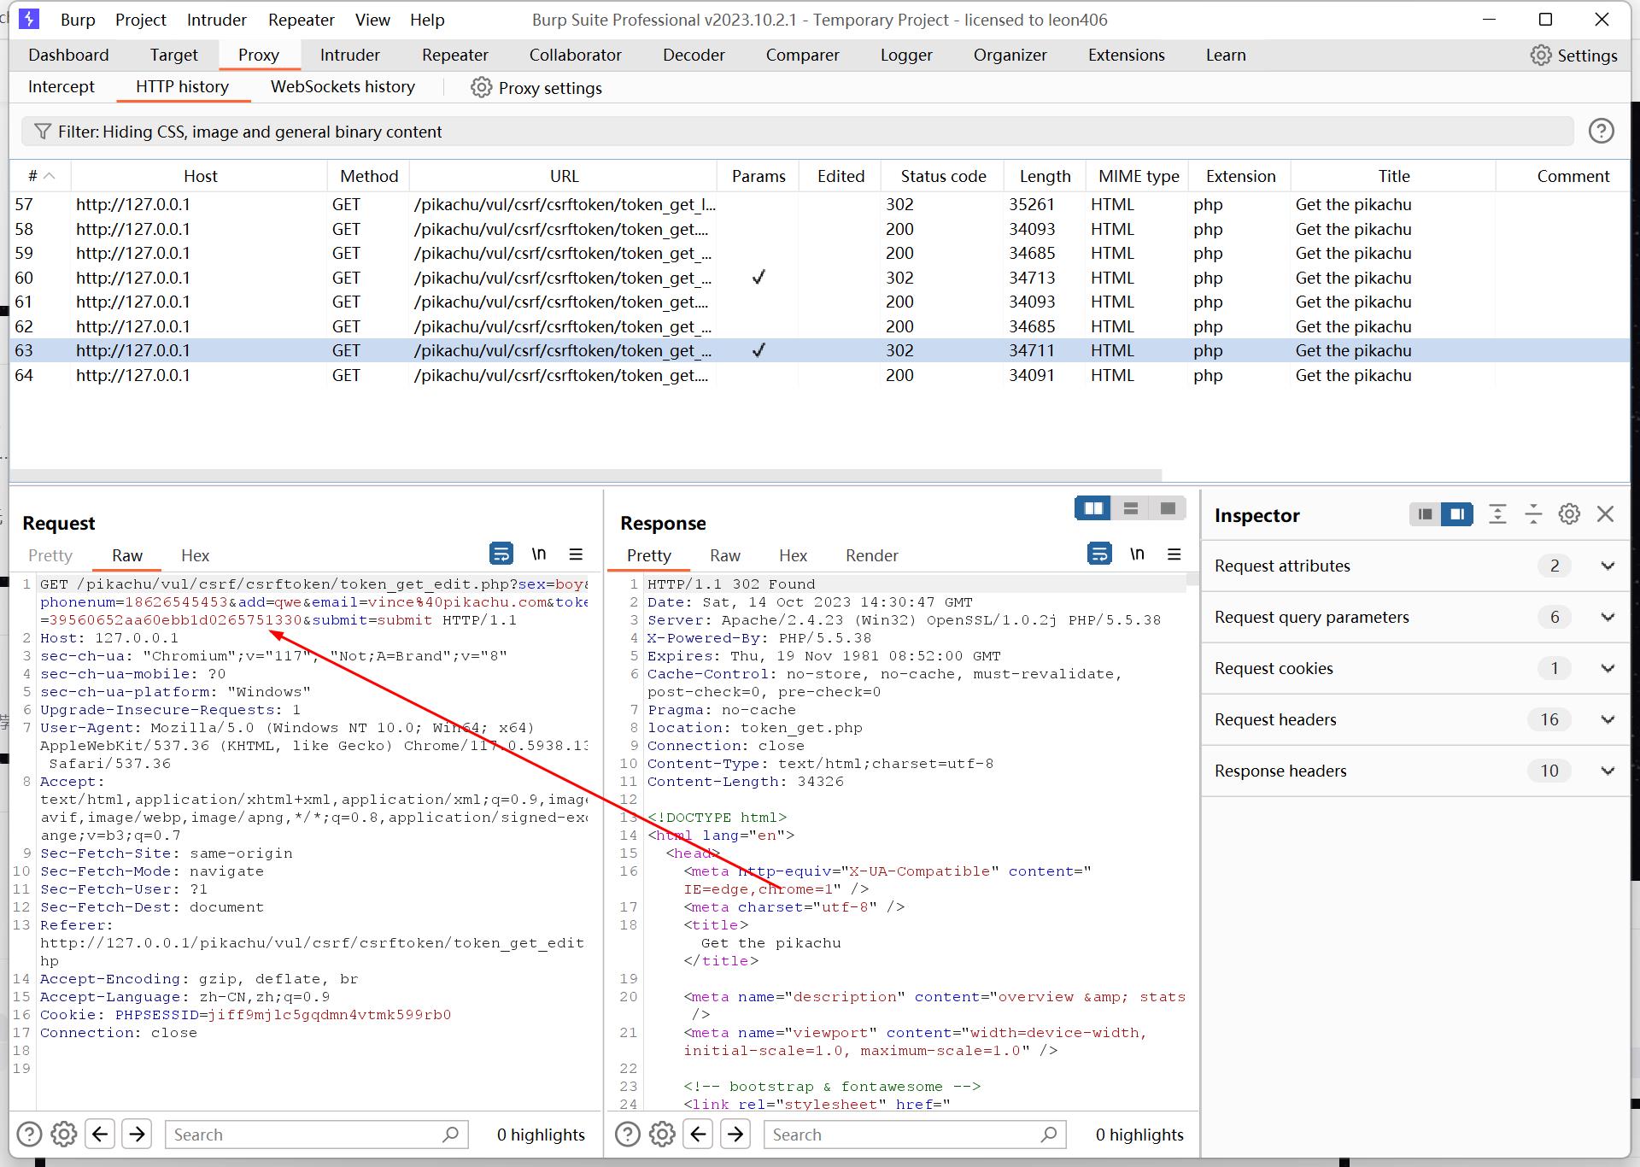Go to next Response match arrow

(735, 1134)
